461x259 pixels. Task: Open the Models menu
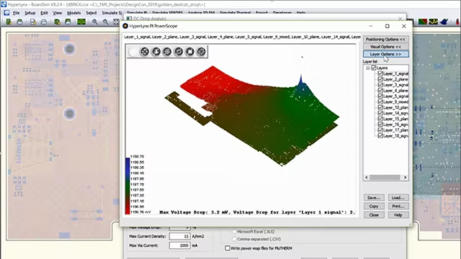[x=73, y=13]
